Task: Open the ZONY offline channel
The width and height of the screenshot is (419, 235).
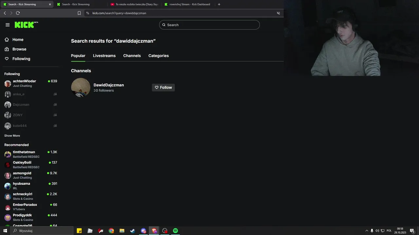Action: tap(31, 115)
